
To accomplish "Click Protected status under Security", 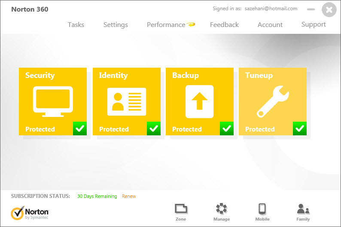I will point(40,129).
